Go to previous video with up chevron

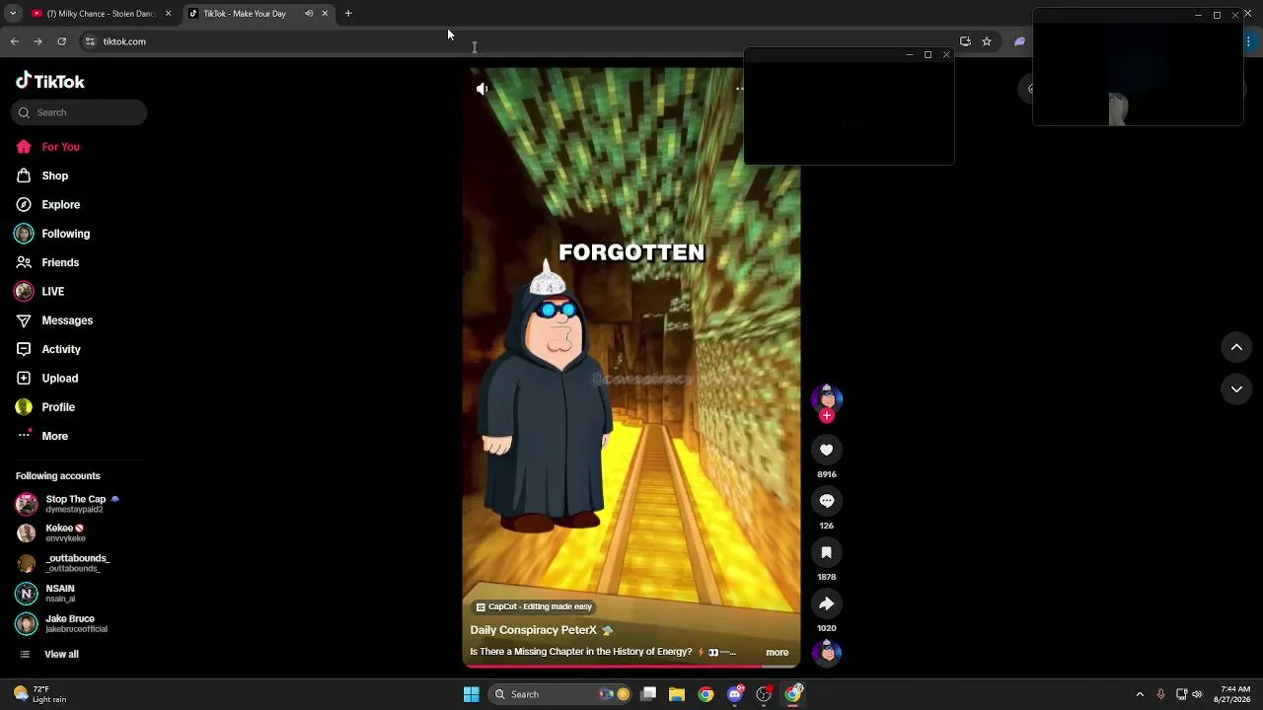click(1236, 347)
